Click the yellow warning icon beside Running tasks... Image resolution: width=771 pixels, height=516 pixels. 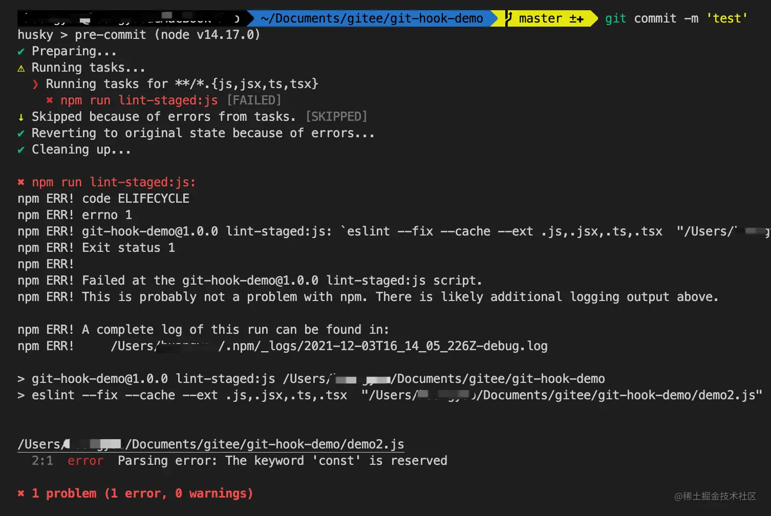pyautogui.click(x=21, y=68)
